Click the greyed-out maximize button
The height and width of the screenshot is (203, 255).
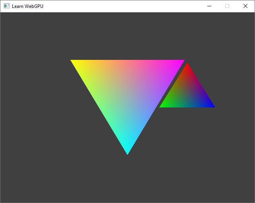click(x=227, y=6)
